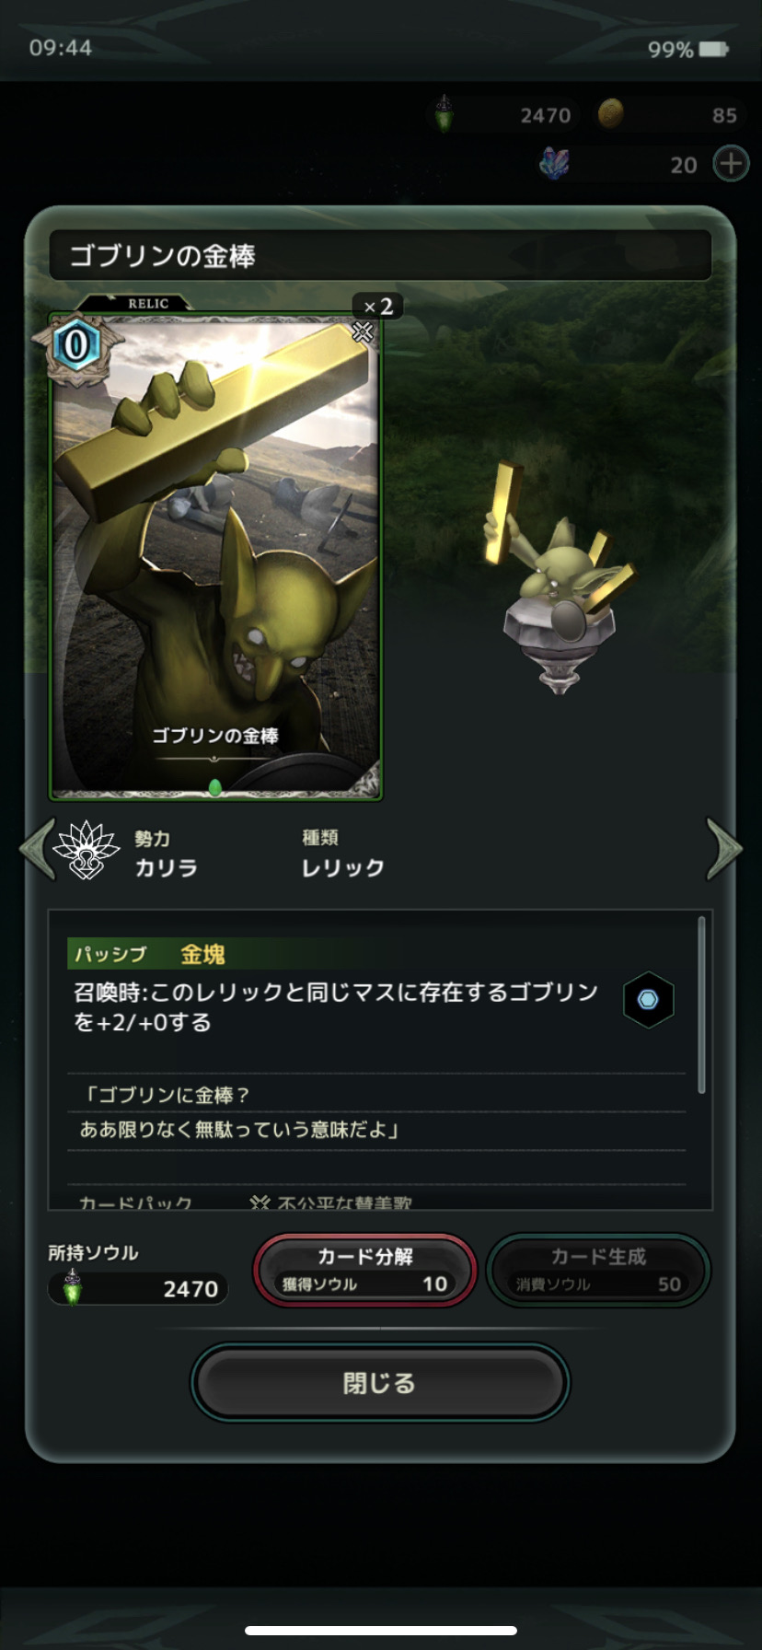Click the カード分解 disenchant button
The image size is (762, 1650).
(365, 1271)
